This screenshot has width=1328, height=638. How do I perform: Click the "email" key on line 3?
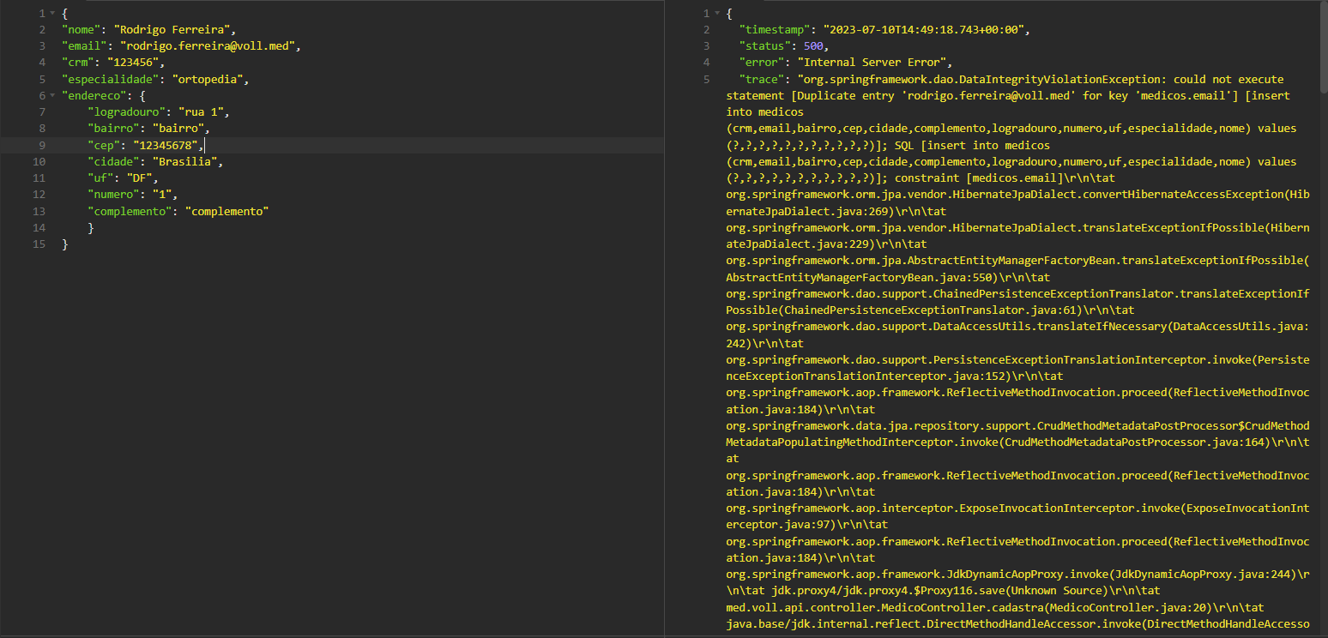84,46
